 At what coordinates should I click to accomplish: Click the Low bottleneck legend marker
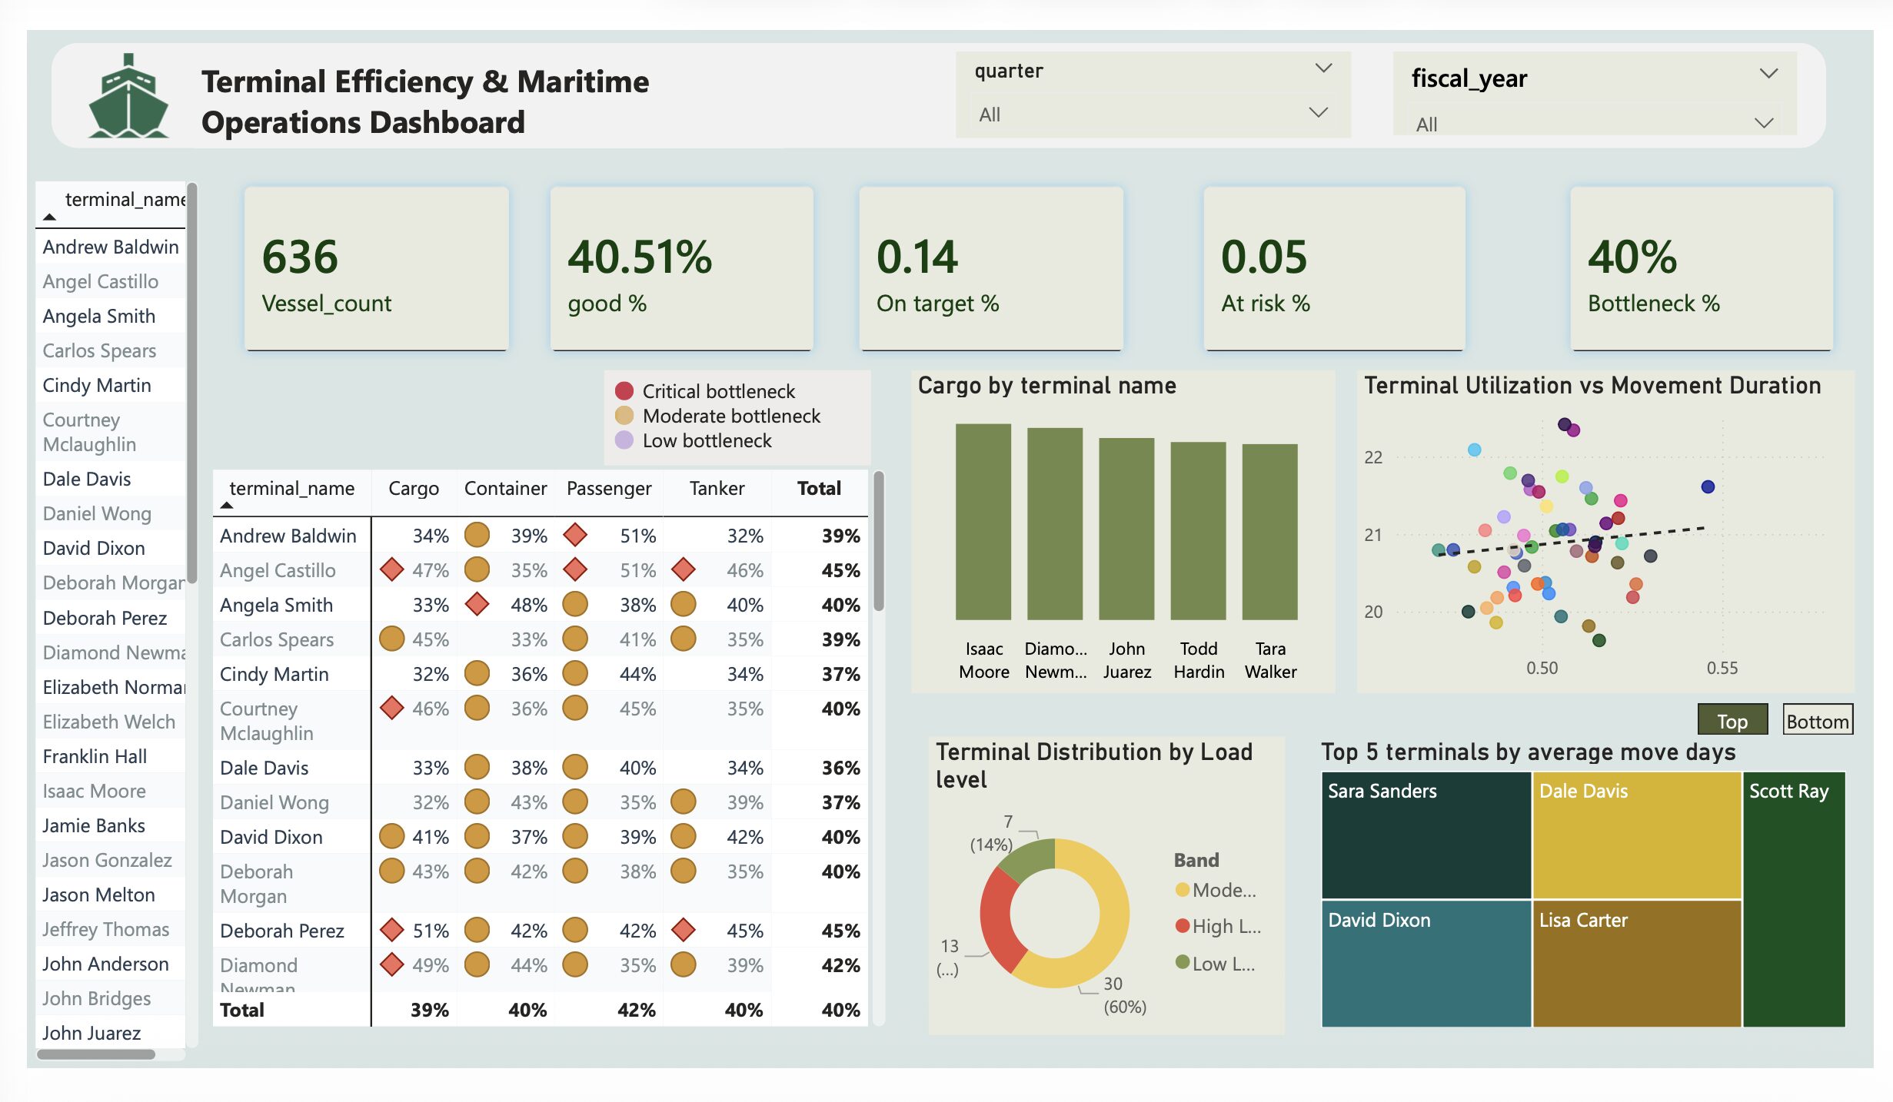624,440
